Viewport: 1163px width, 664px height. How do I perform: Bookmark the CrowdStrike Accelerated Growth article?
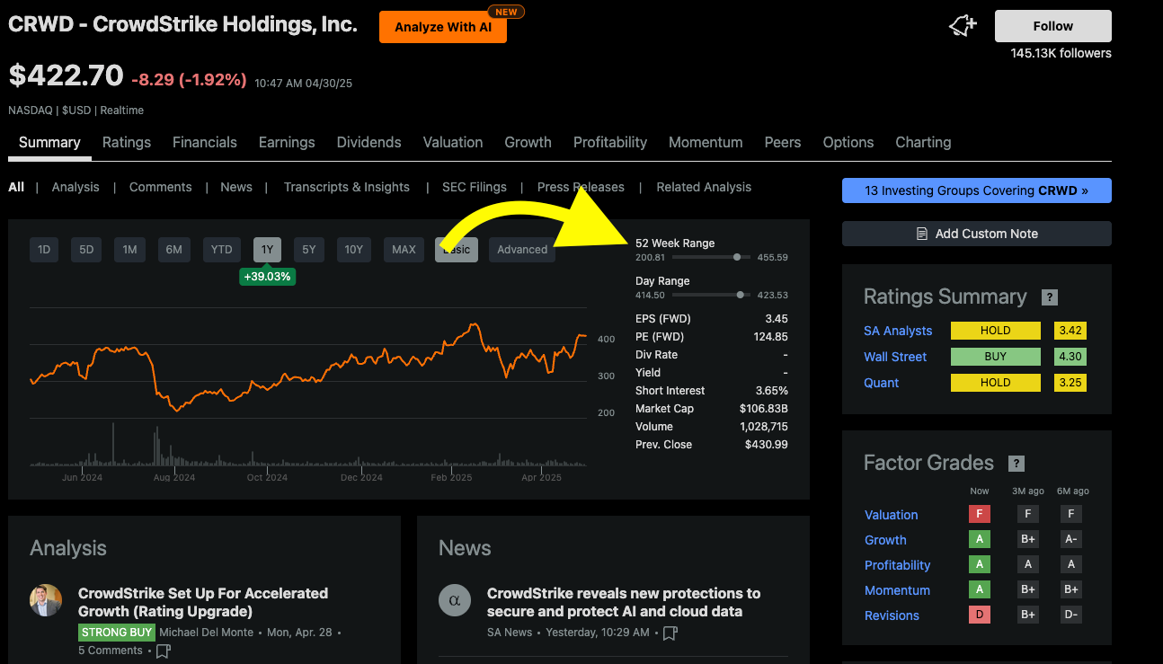pos(163,651)
